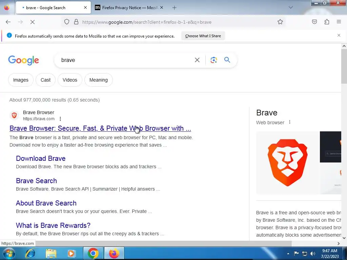Open About Brave Search link
This screenshot has width=347, height=260.
click(x=46, y=203)
